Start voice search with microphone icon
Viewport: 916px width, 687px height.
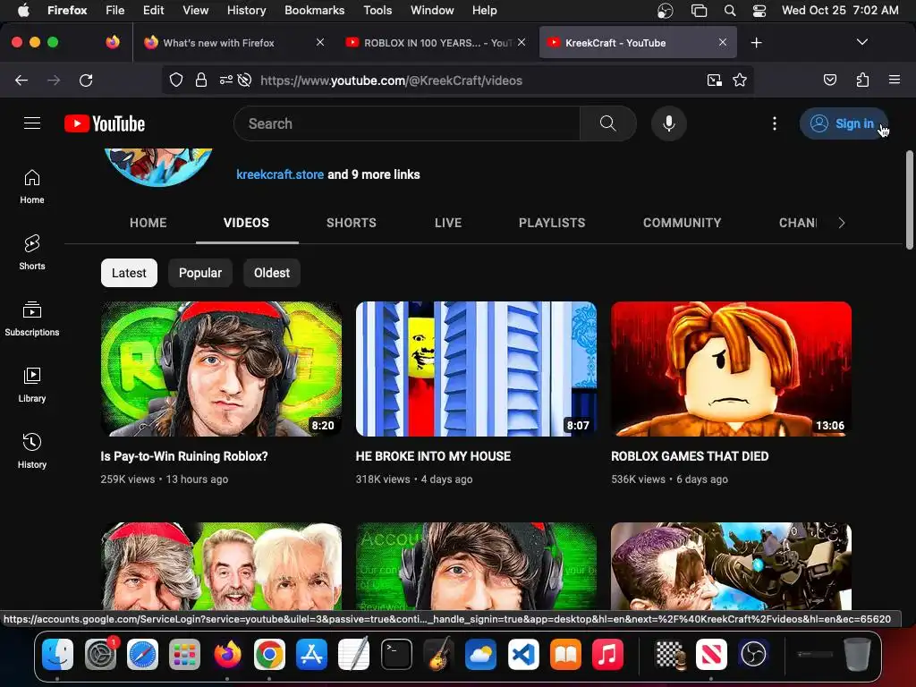tap(669, 123)
